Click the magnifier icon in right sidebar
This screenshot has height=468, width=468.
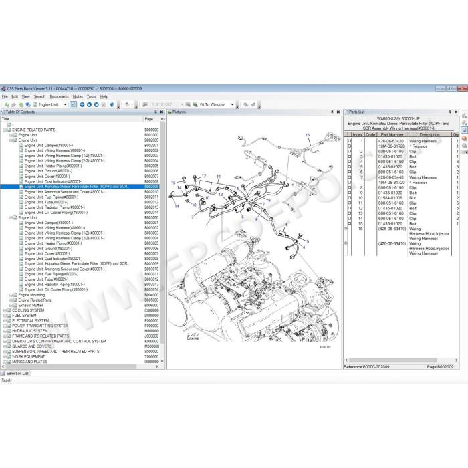[x=464, y=146]
